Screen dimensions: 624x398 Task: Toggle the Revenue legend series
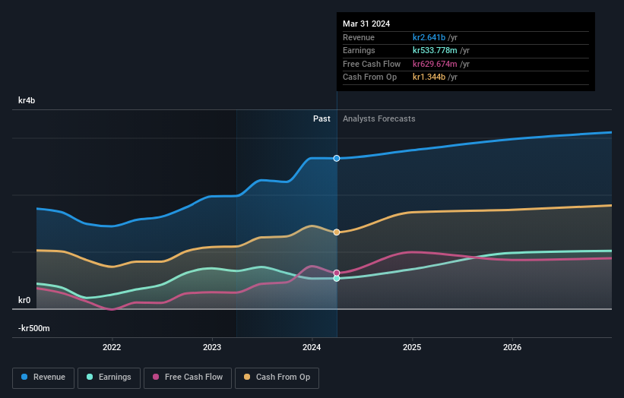[43, 377]
